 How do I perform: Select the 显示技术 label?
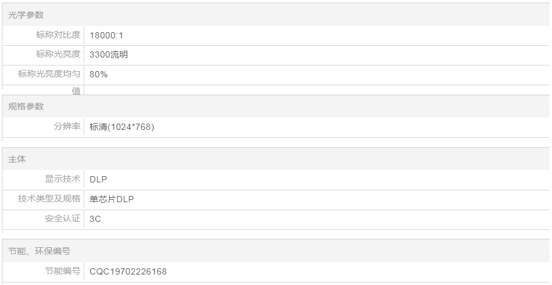click(63, 179)
